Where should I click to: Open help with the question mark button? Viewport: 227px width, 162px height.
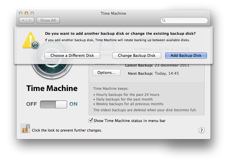coord(201,130)
